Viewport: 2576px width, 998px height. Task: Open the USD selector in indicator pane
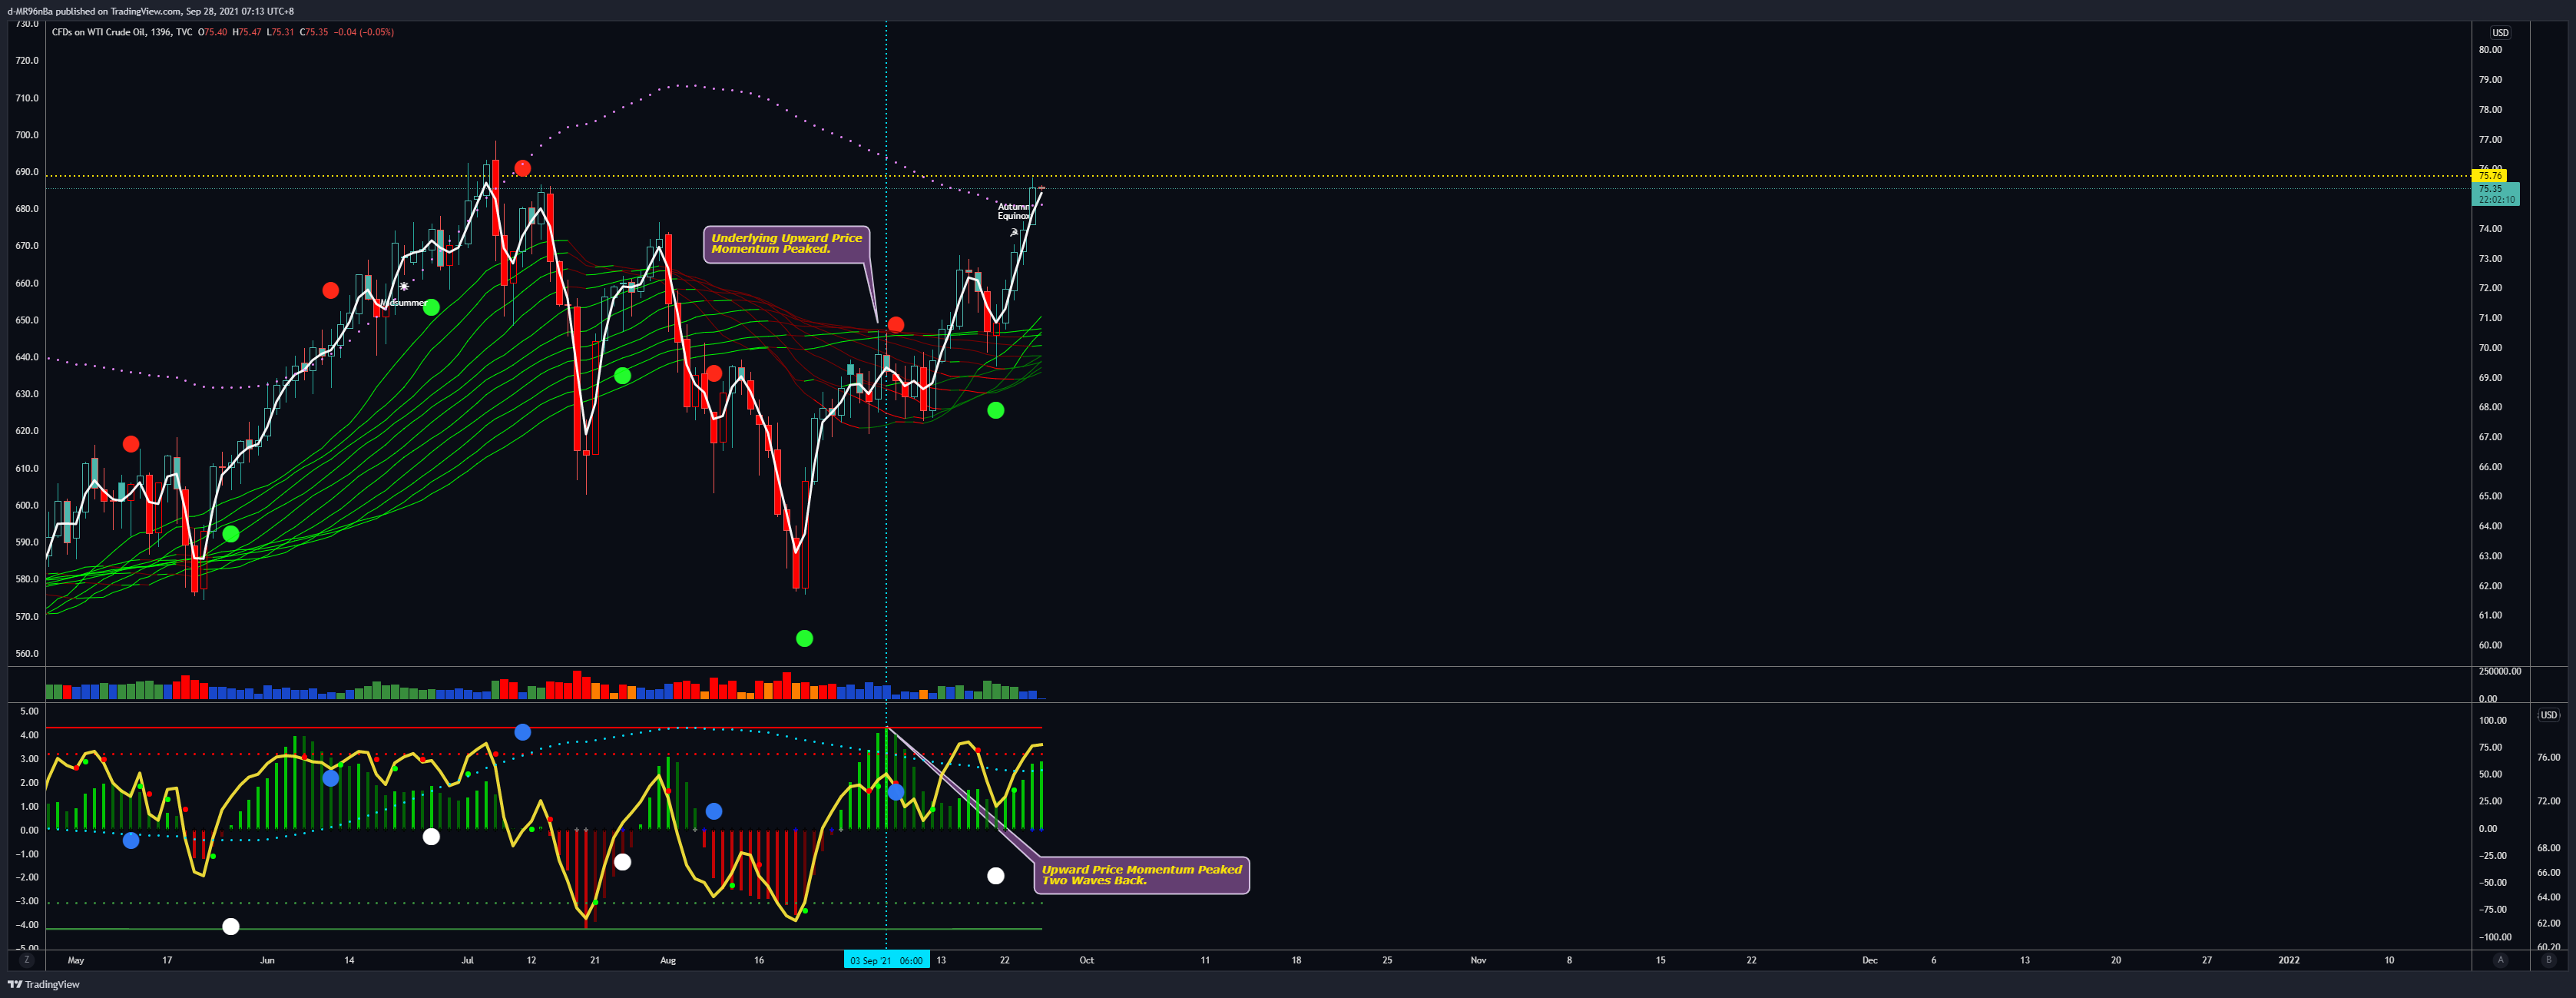pyautogui.click(x=2548, y=715)
